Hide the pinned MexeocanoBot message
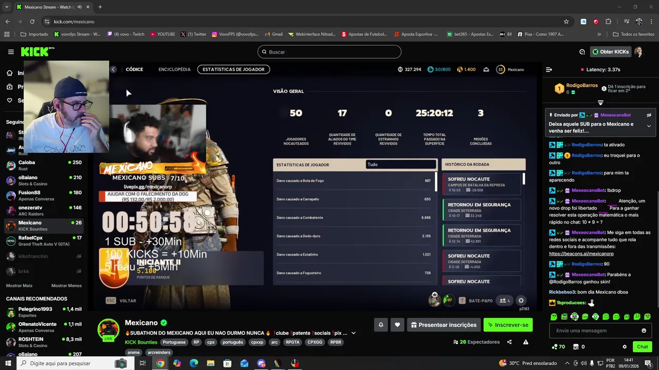 pyautogui.click(x=649, y=115)
